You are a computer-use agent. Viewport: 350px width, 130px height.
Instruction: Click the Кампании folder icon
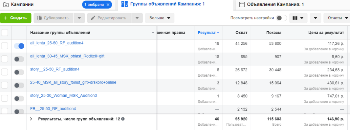coord(6,5)
